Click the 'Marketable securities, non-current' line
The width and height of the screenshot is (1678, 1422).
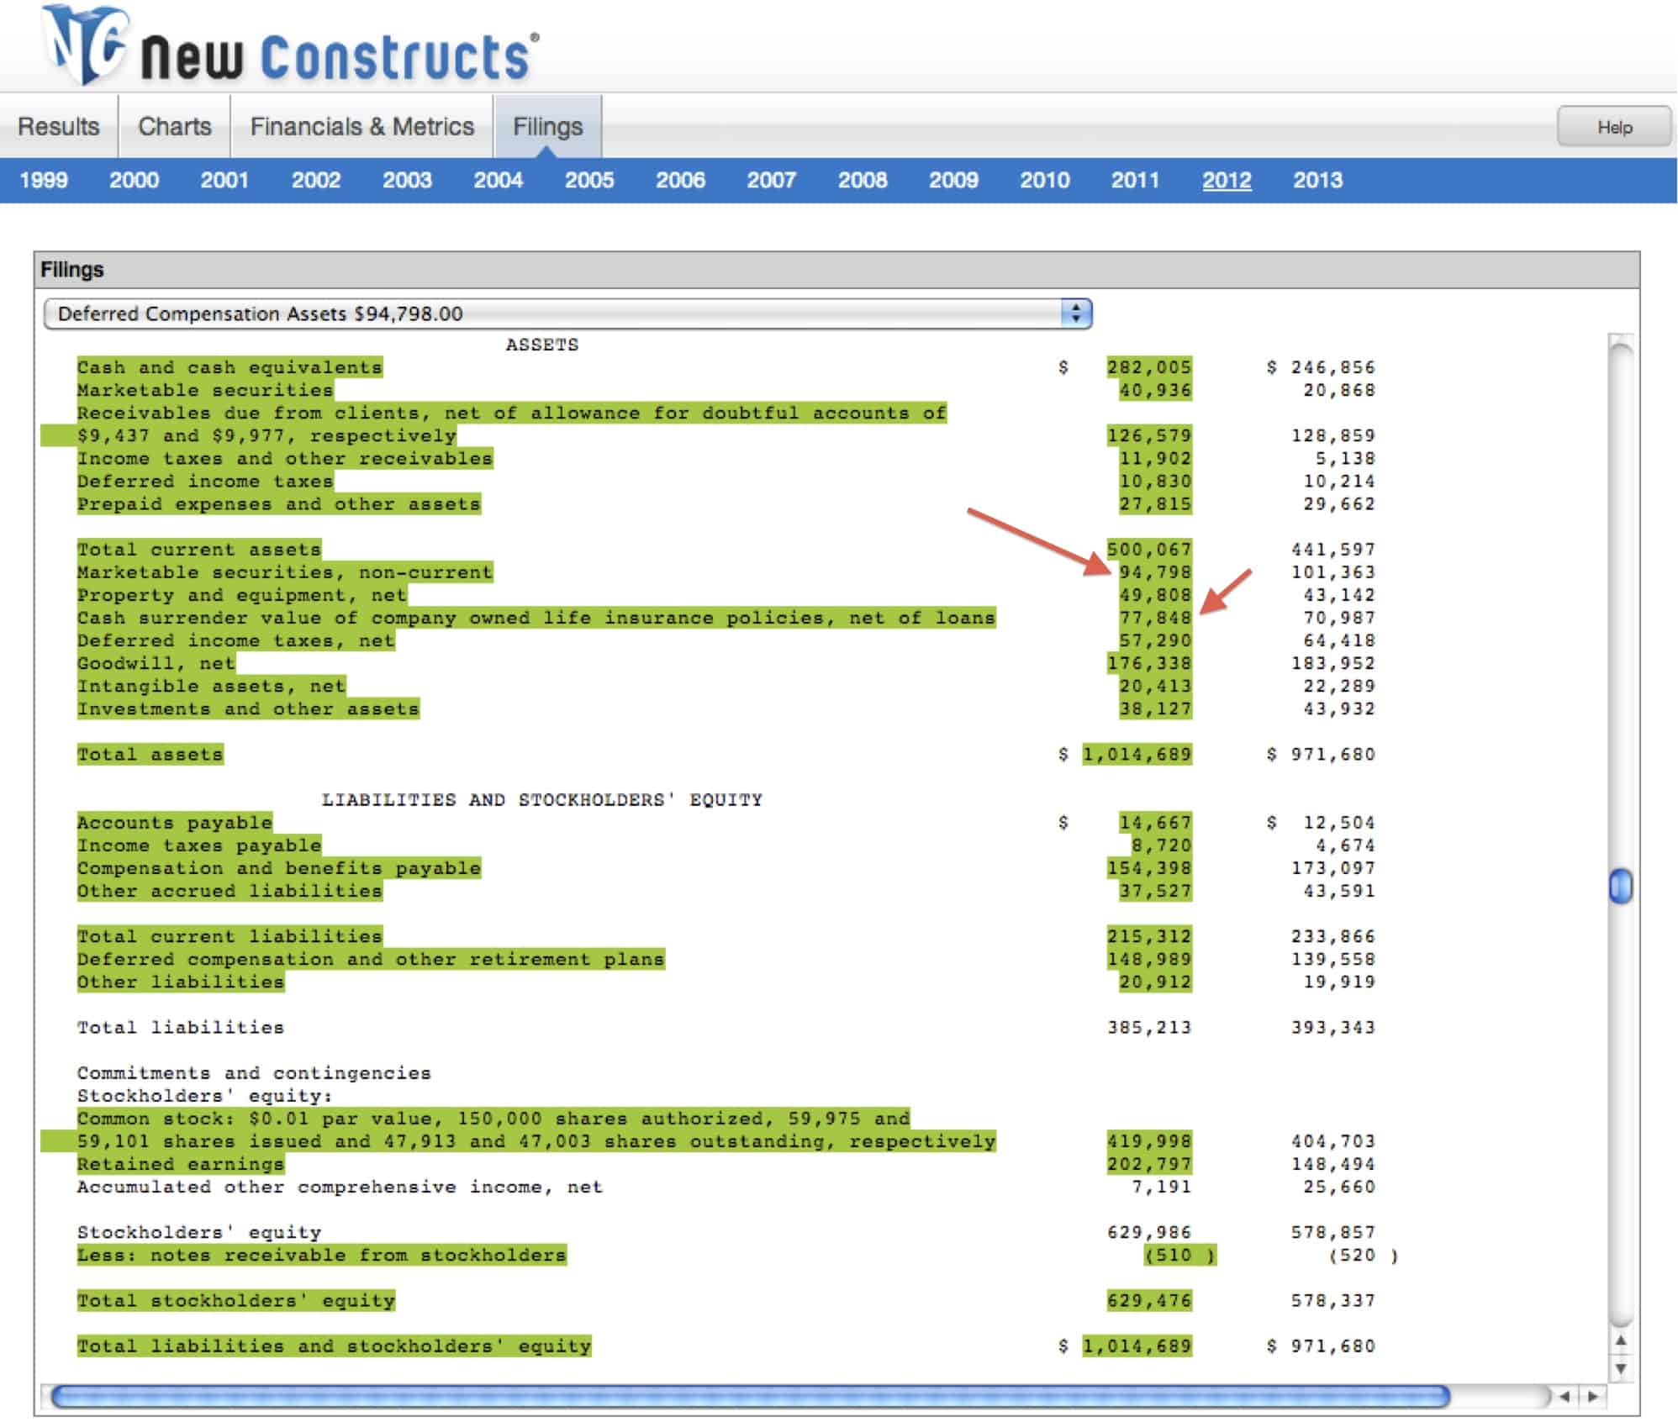tap(285, 572)
